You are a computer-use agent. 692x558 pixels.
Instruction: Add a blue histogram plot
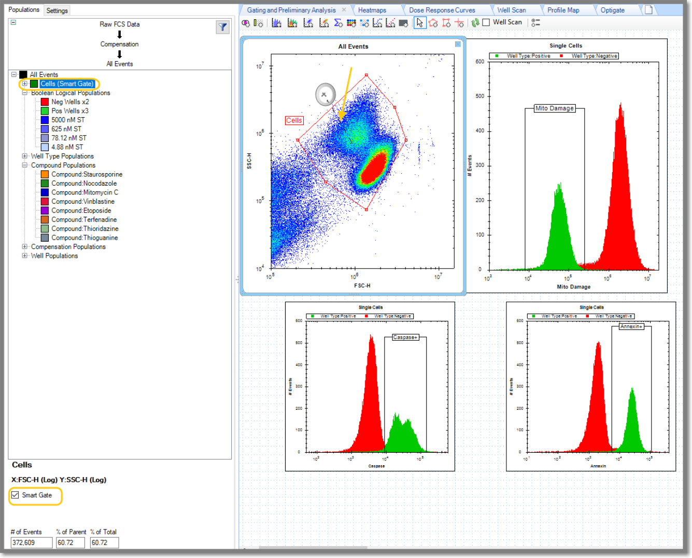click(x=277, y=23)
